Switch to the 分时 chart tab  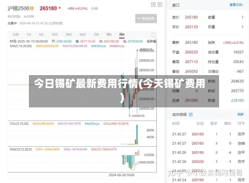[x=16, y=34]
